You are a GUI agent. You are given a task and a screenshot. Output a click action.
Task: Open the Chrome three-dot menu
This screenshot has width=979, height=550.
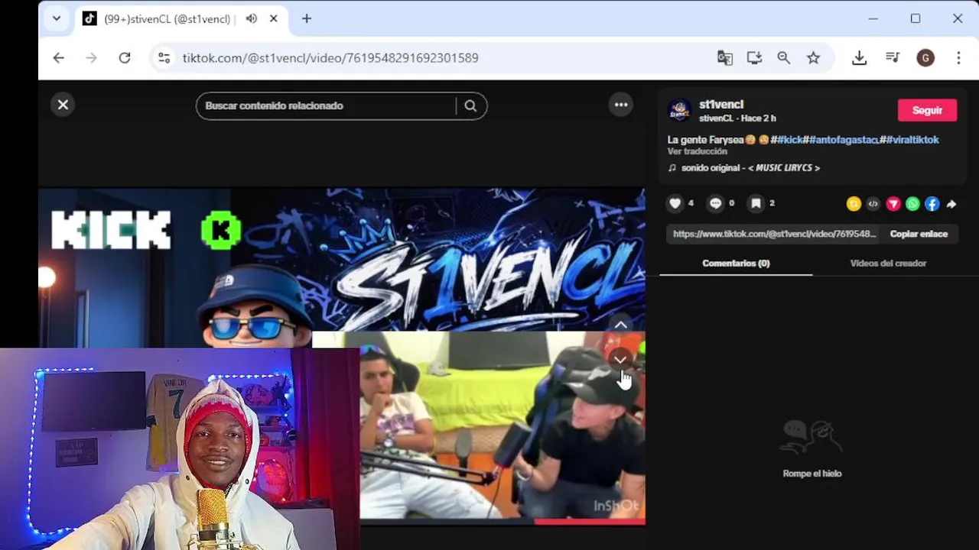tap(958, 58)
